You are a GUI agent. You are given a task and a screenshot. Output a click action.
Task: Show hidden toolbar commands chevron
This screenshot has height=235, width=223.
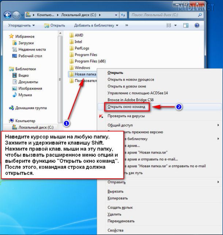(x=126, y=25)
